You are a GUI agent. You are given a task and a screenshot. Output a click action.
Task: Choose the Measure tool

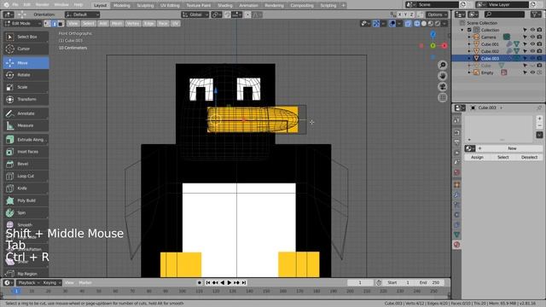26,125
